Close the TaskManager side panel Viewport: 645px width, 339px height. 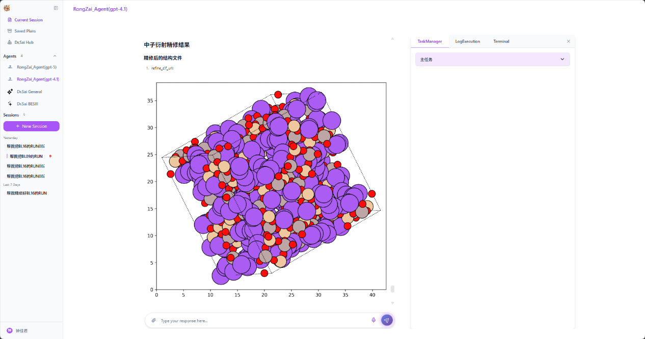[x=569, y=41]
